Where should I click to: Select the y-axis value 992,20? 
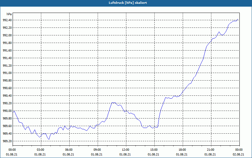click(x=7, y=28)
